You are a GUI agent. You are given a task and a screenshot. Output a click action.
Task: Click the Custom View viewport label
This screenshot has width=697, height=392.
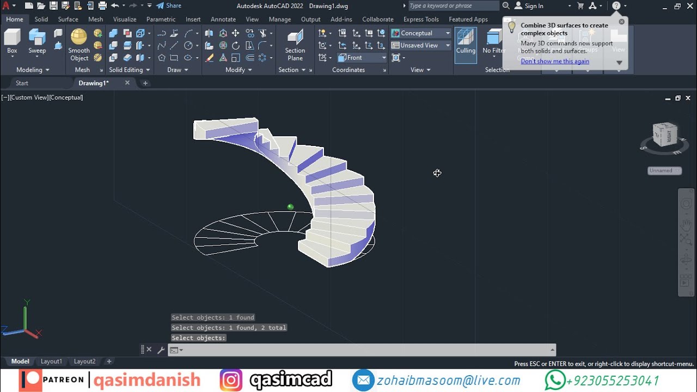pyautogui.click(x=29, y=97)
